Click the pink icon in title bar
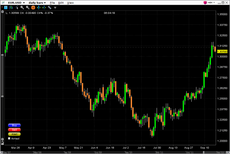 206,3
